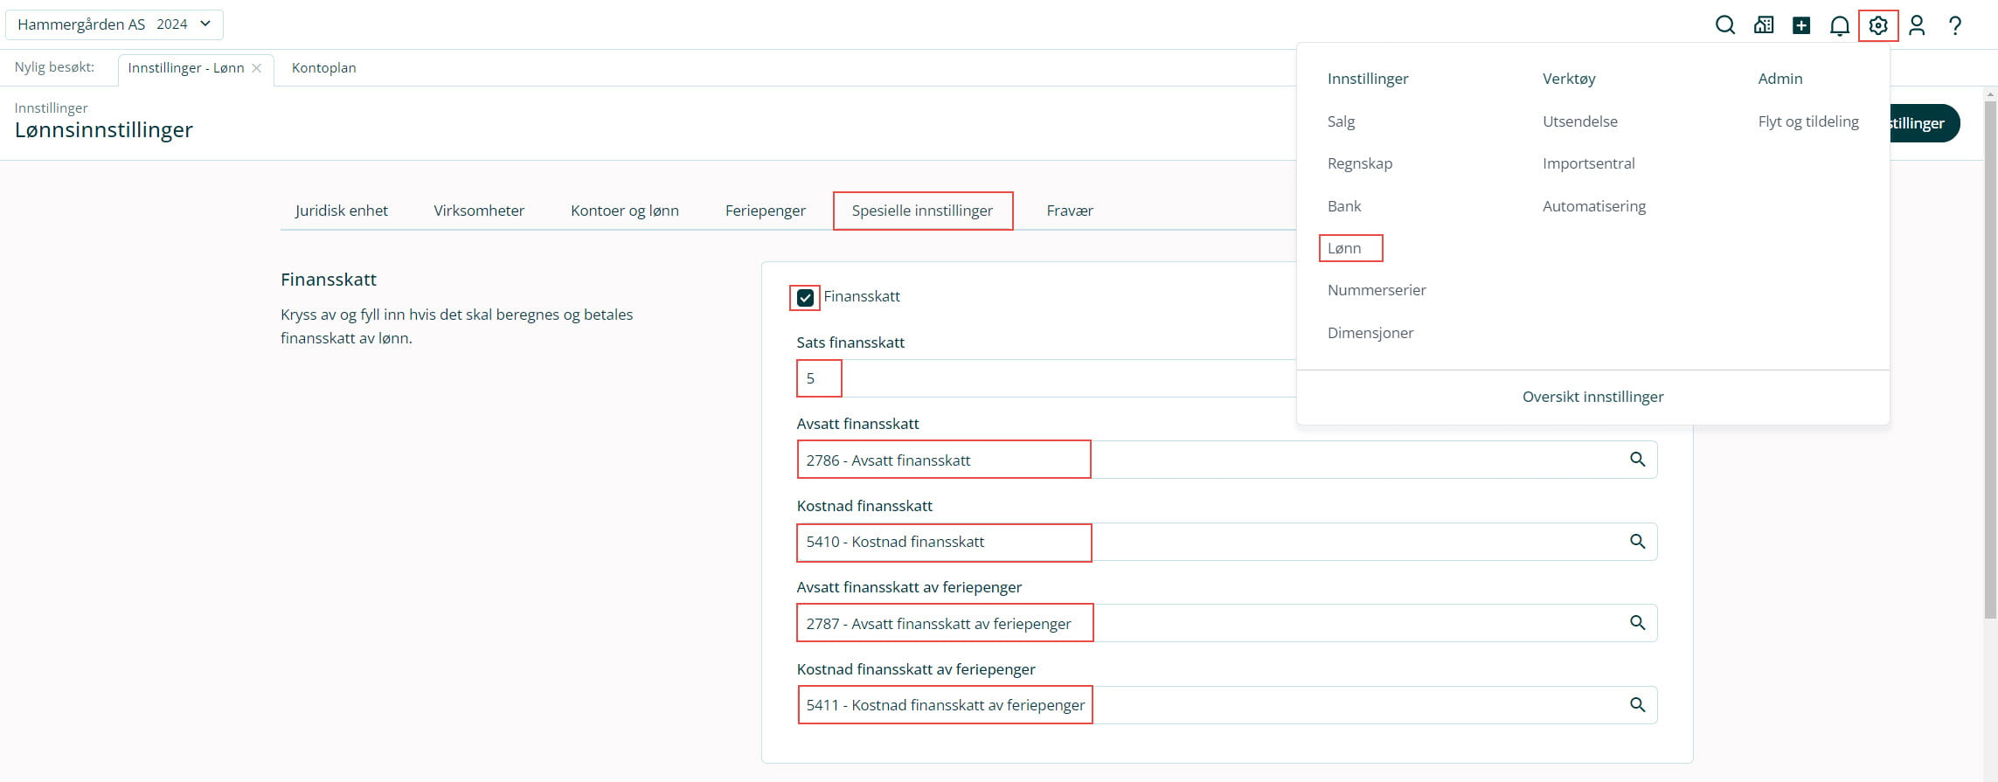The height and width of the screenshot is (782, 1998).
Task: Open the Hammergården AS 2024 company dropdown
Action: [x=114, y=24]
